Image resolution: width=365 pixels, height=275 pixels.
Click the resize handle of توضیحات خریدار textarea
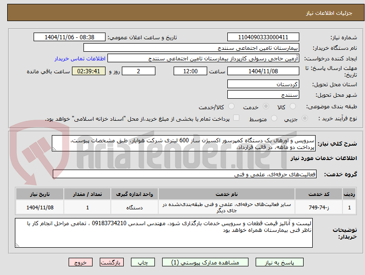click(17, 245)
